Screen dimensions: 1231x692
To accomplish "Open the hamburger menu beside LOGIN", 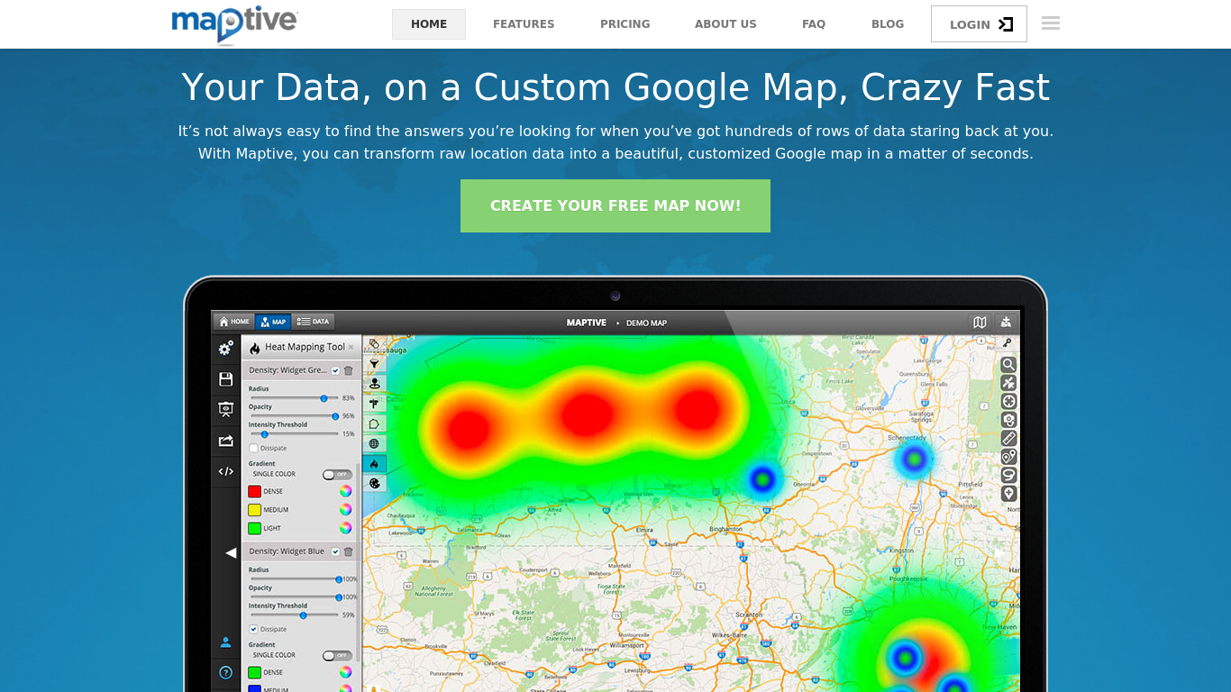I will (x=1051, y=23).
